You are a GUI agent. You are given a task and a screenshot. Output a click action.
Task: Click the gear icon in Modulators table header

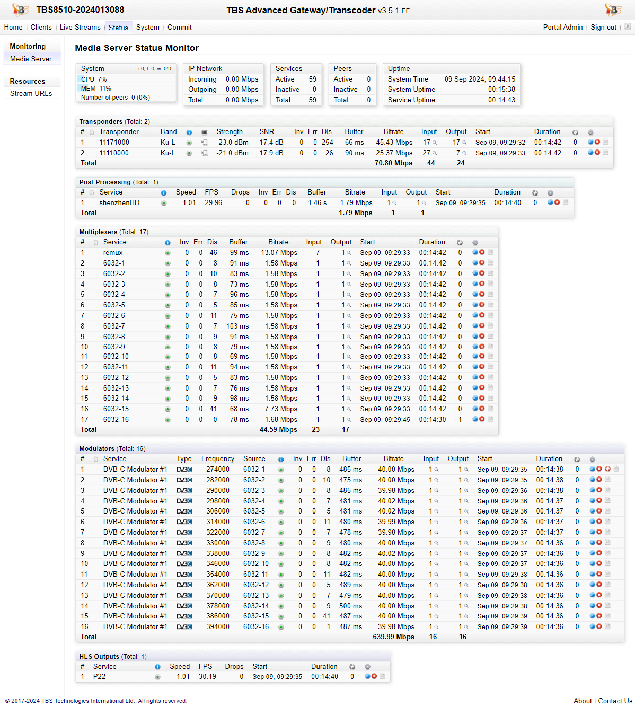point(592,459)
